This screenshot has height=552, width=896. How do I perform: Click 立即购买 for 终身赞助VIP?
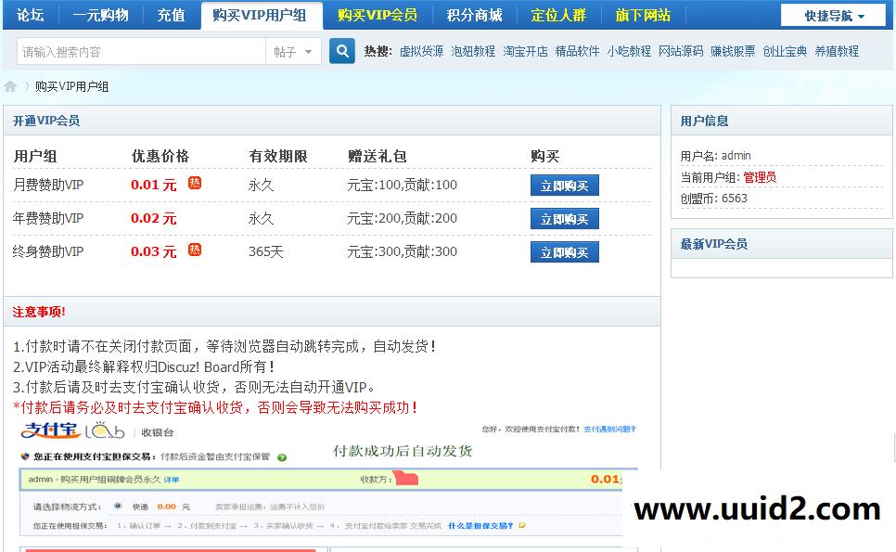(564, 250)
